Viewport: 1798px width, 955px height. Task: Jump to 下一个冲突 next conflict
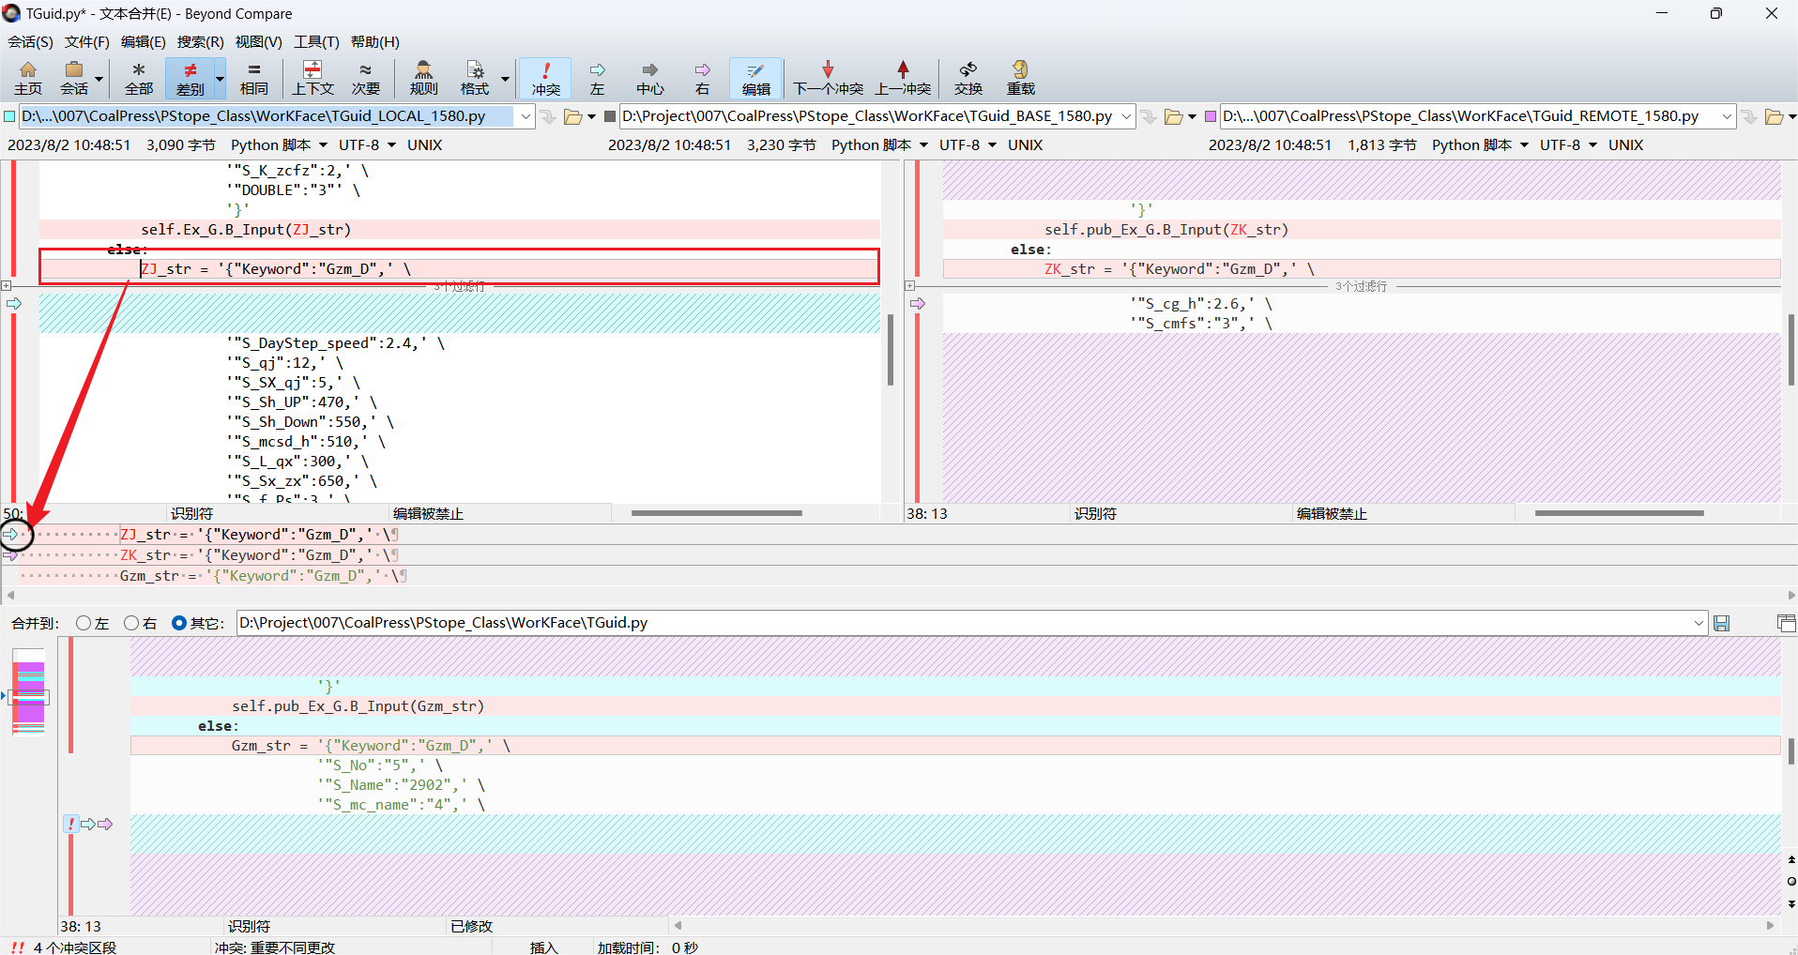pyautogui.click(x=828, y=78)
